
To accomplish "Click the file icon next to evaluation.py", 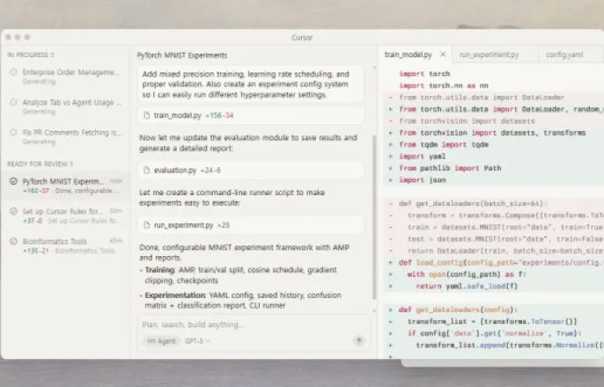I will tap(146, 170).
